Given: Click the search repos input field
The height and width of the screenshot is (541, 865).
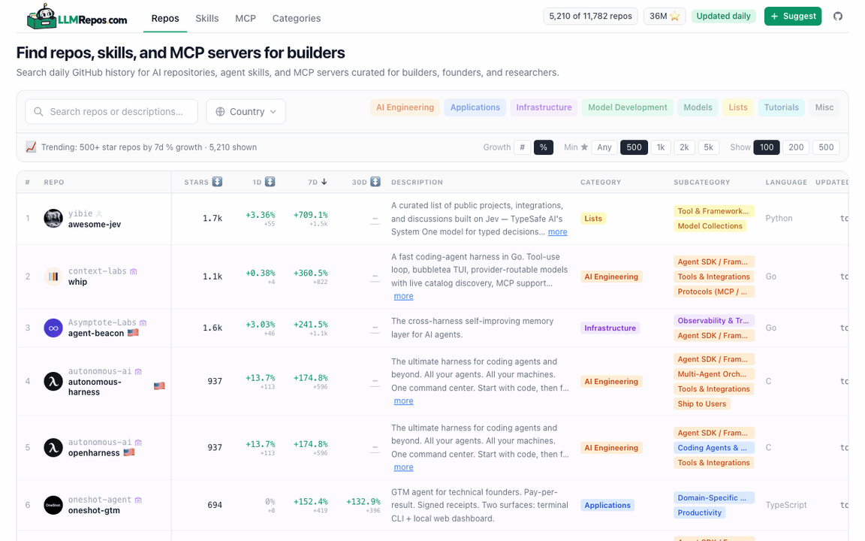Looking at the screenshot, I should [x=111, y=111].
